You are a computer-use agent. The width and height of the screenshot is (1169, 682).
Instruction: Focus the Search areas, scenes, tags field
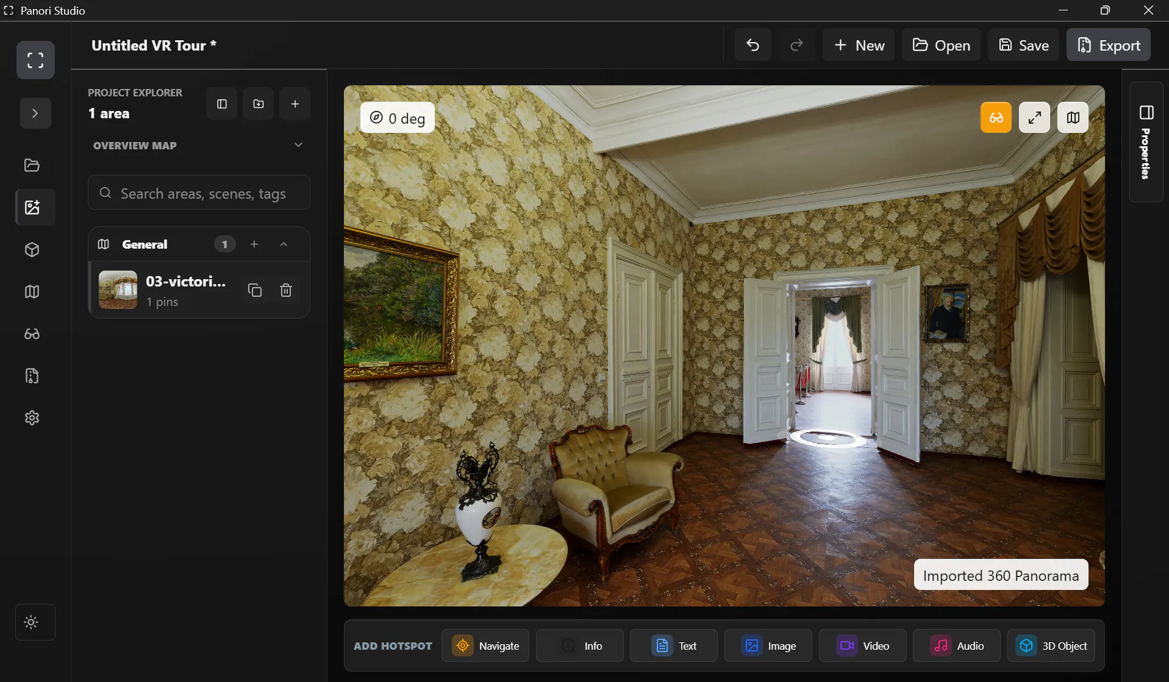[199, 193]
